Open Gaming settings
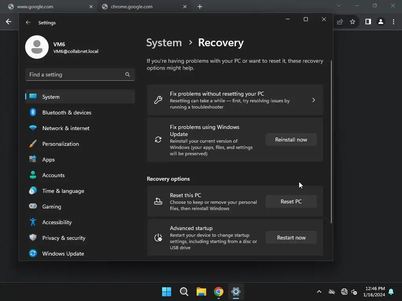Screen dimensions: 402x301 point(80,207)
